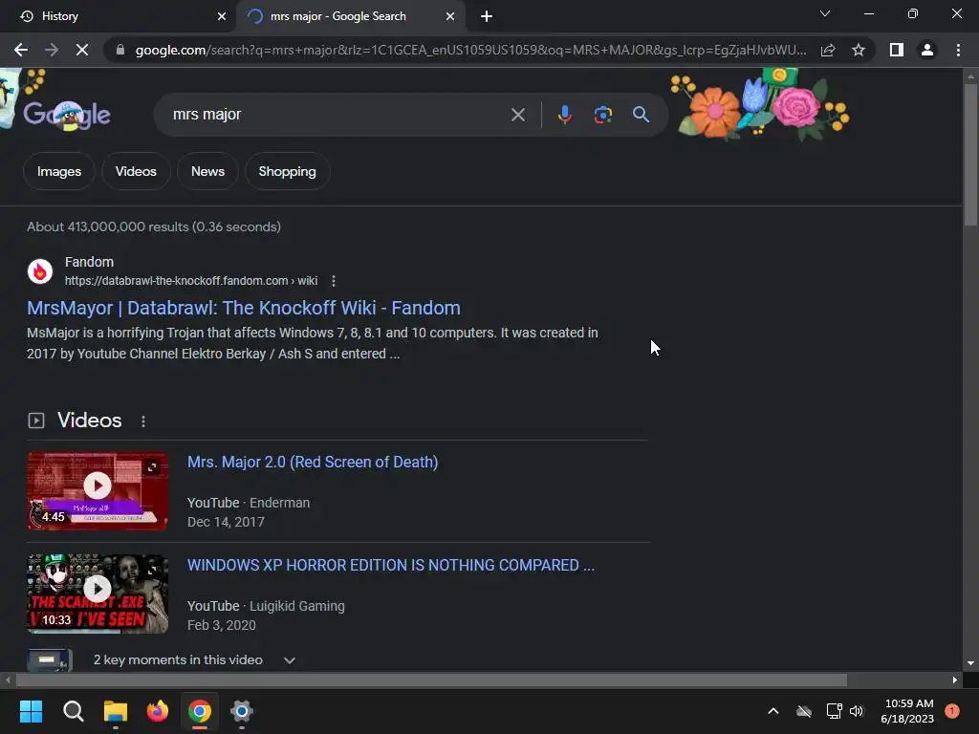Viewport: 979px width, 734px height.
Task: Click the horizontal scrollbar thumb
Action: coord(431,680)
